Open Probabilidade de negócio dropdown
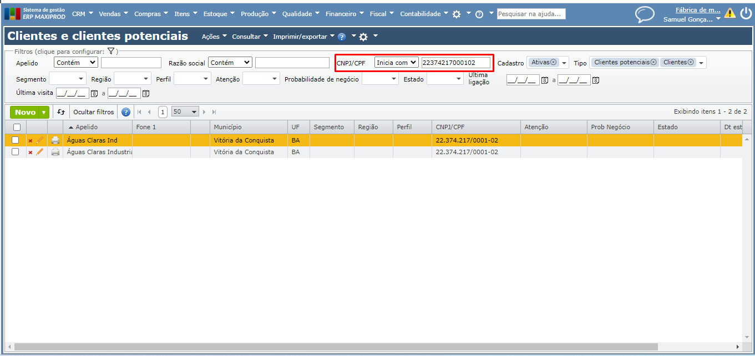This screenshot has height=356, width=755. click(x=380, y=79)
